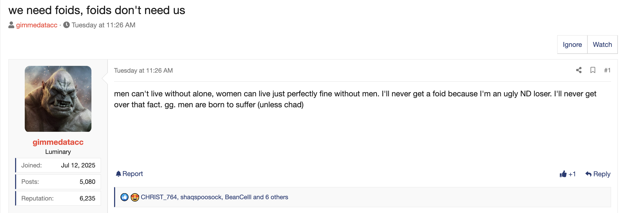The width and height of the screenshot is (621, 213).
Task: Open the post number #1 permalink
Action: click(x=607, y=70)
